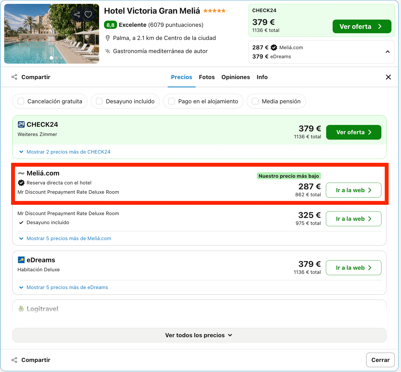Expand Ver todos los precios
401x372 pixels.
pyautogui.click(x=199, y=335)
